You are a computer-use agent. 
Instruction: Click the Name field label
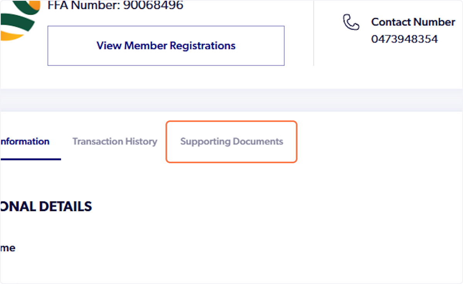coord(8,248)
